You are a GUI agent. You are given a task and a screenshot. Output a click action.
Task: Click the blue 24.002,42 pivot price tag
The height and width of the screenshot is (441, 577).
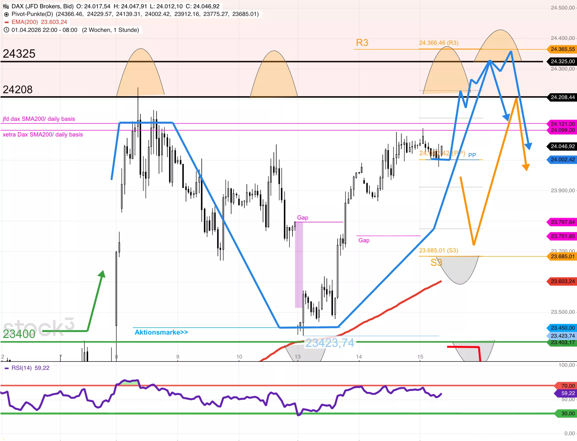(x=562, y=159)
